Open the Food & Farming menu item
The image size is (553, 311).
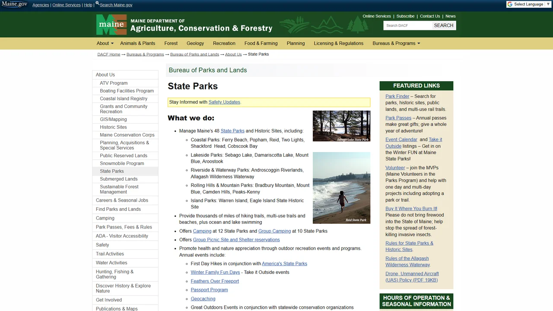261,43
